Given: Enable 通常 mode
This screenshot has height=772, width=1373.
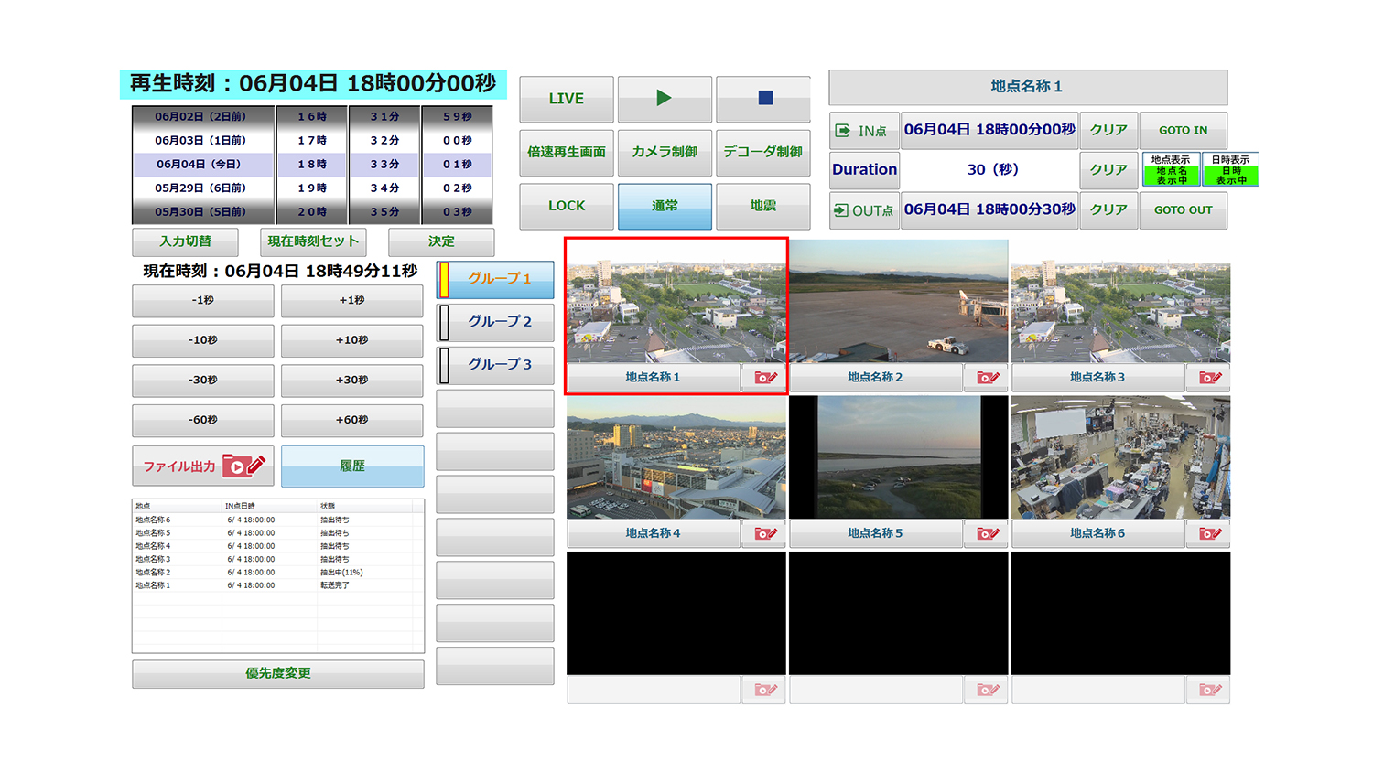Looking at the screenshot, I should click(665, 206).
